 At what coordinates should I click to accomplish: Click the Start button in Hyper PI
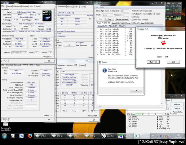coord(100,19)
